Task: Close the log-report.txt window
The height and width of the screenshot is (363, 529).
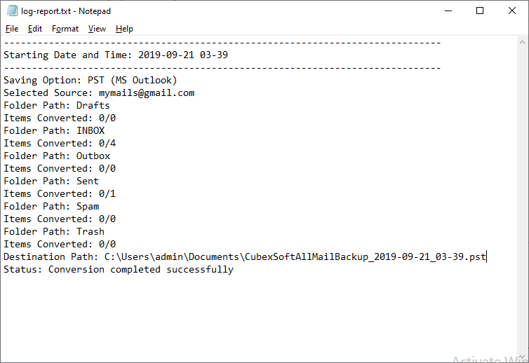Action: coord(512,11)
